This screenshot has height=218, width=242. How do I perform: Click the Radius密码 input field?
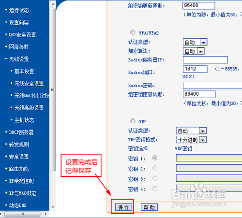(x=212, y=86)
